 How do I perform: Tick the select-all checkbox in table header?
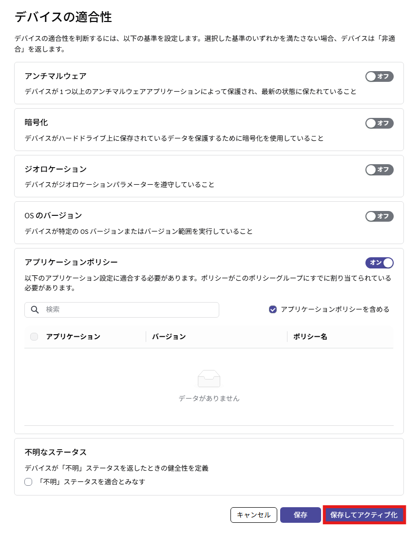[34, 337]
